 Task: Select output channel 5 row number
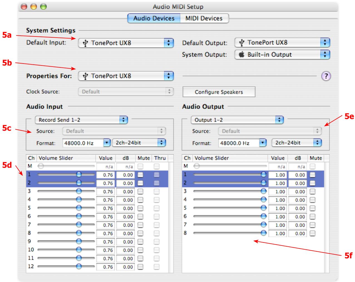(x=185, y=208)
